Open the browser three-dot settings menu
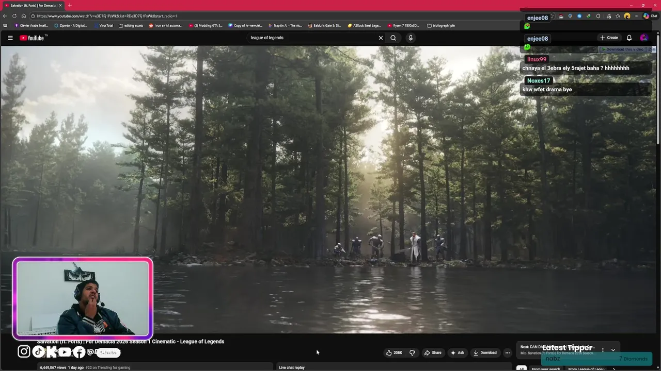This screenshot has height=371, width=661. click(x=636, y=16)
